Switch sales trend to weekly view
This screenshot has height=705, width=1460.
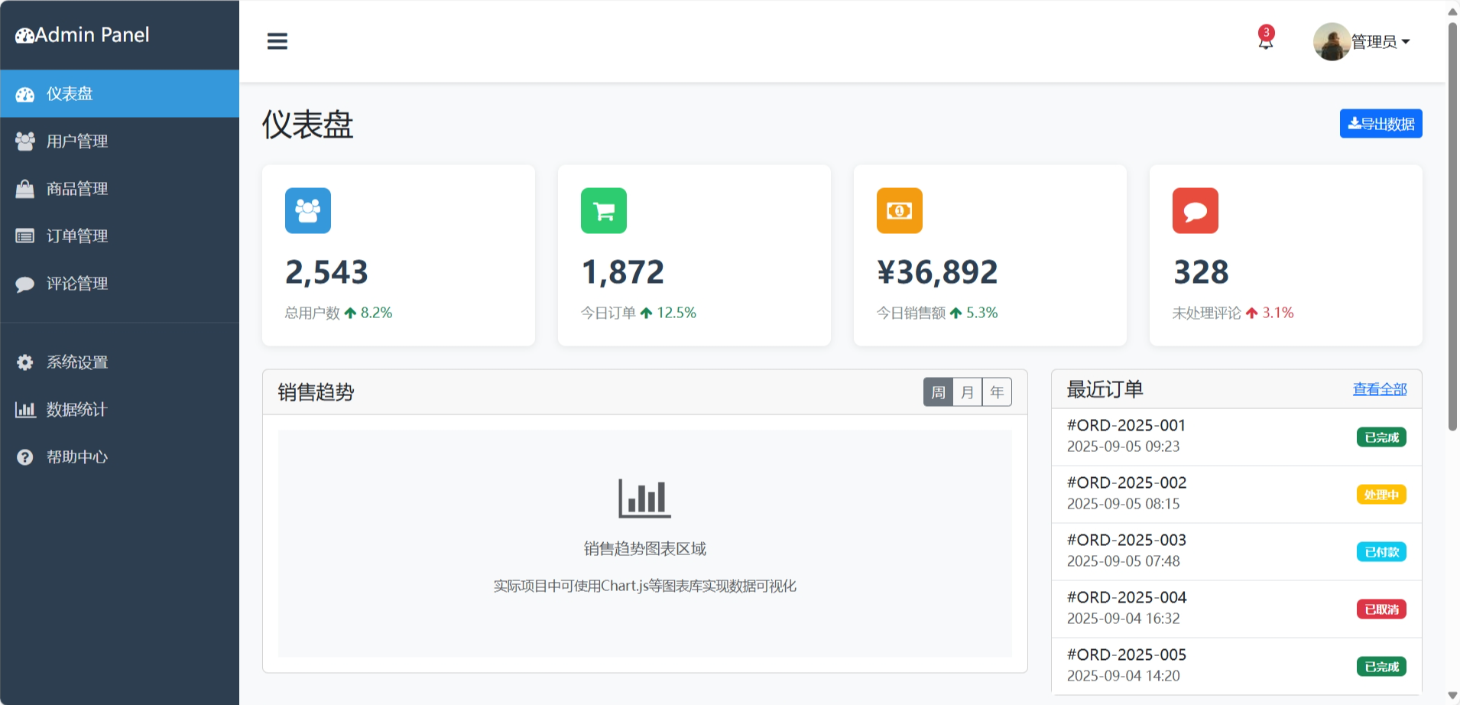point(938,392)
